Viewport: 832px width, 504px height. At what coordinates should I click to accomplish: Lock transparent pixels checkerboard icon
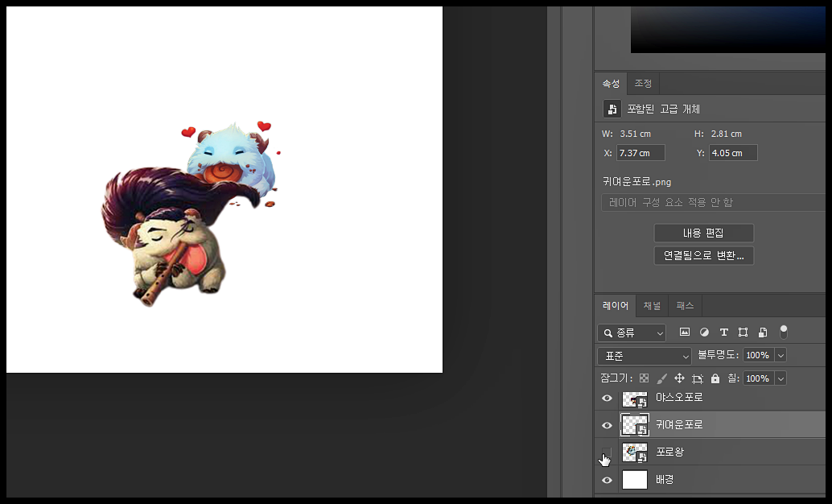[645, 378]
